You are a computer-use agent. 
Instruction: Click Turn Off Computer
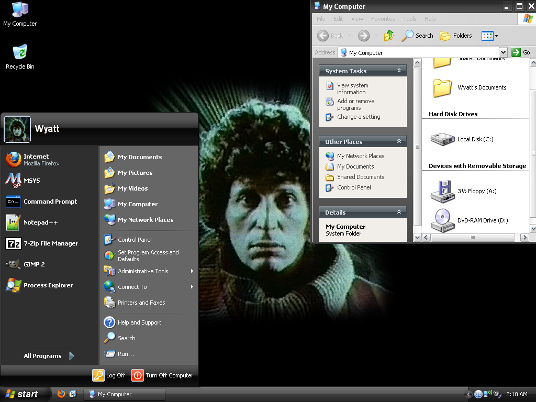(x=162, y=375)
